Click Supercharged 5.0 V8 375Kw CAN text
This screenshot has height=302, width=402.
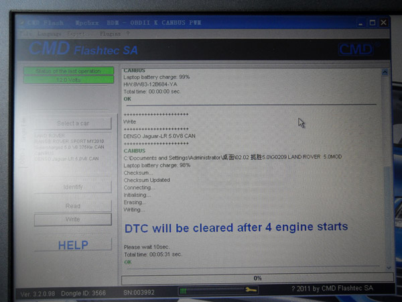69,147
